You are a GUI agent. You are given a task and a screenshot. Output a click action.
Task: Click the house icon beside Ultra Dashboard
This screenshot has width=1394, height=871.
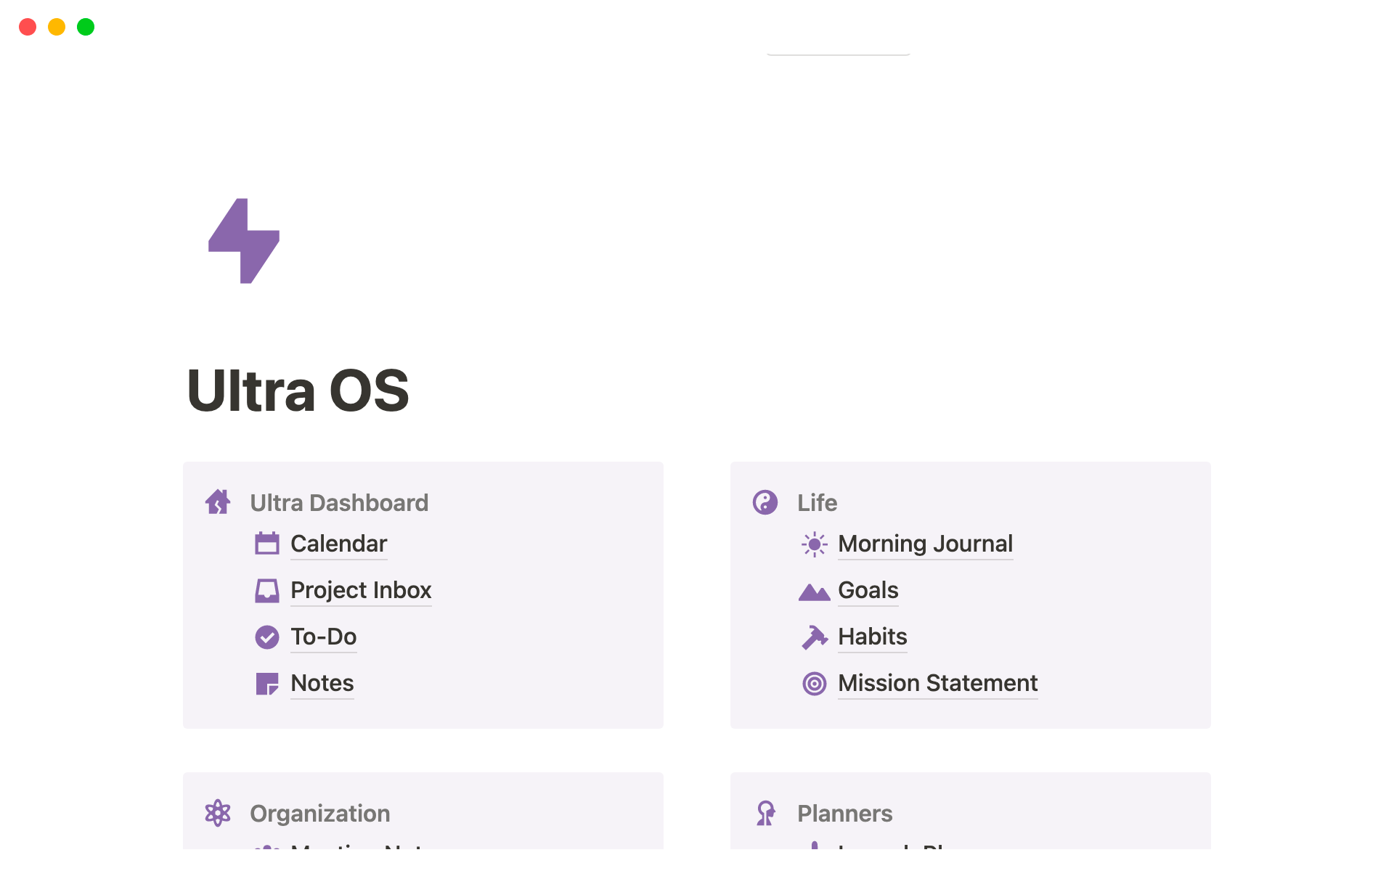click(x=218, y=502)
